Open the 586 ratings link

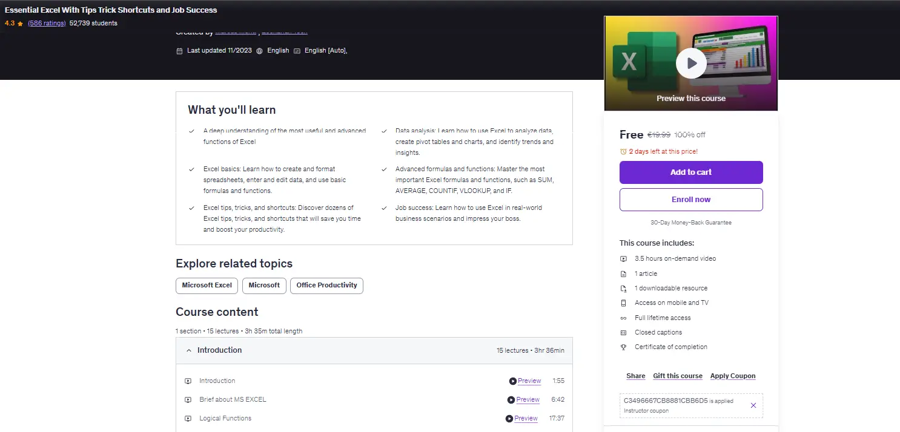(47, 24)
